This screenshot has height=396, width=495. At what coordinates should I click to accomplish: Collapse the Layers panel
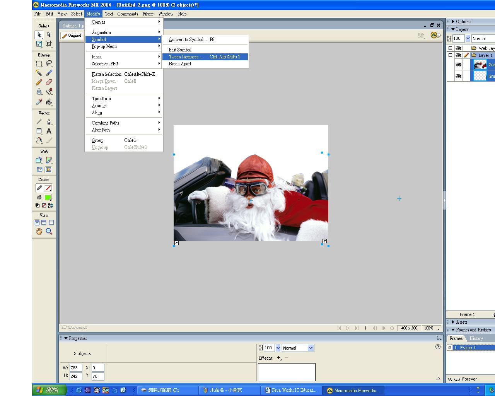tap(453, 29)
